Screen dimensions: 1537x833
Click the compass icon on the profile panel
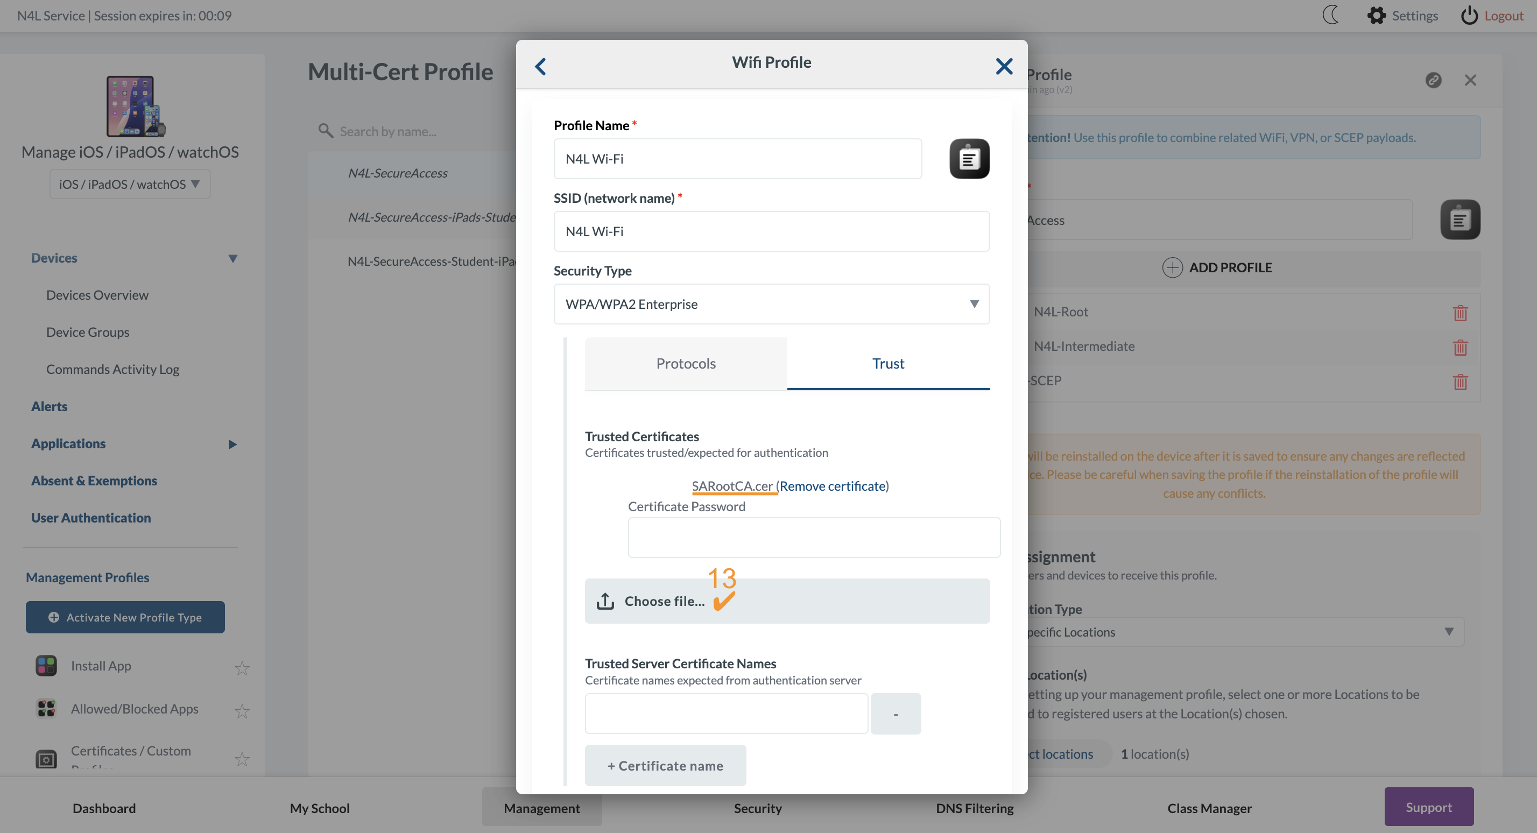pyautogui.click(x=1434, y=80)
